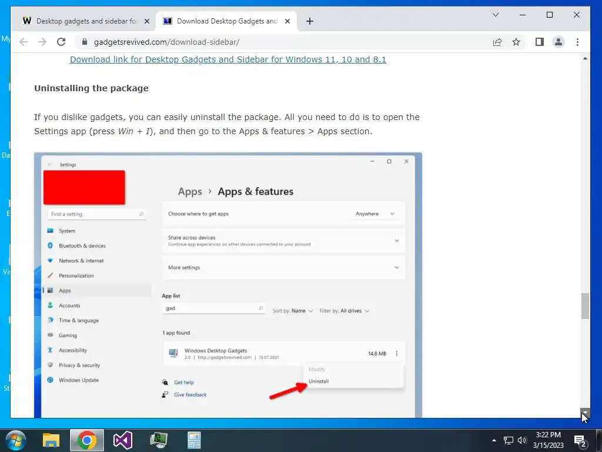This screenshot has height=452, width=602.
Task: Launch Visual Studio from the taskbar
Action: [x=123, y=440]
